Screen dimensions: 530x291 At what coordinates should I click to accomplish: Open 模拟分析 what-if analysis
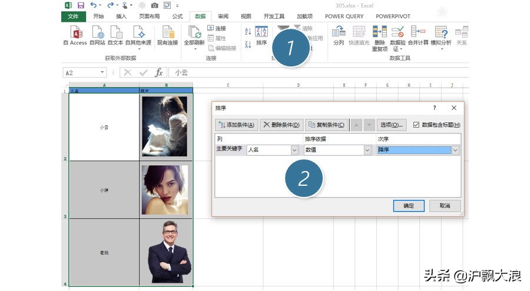(441, 38)
